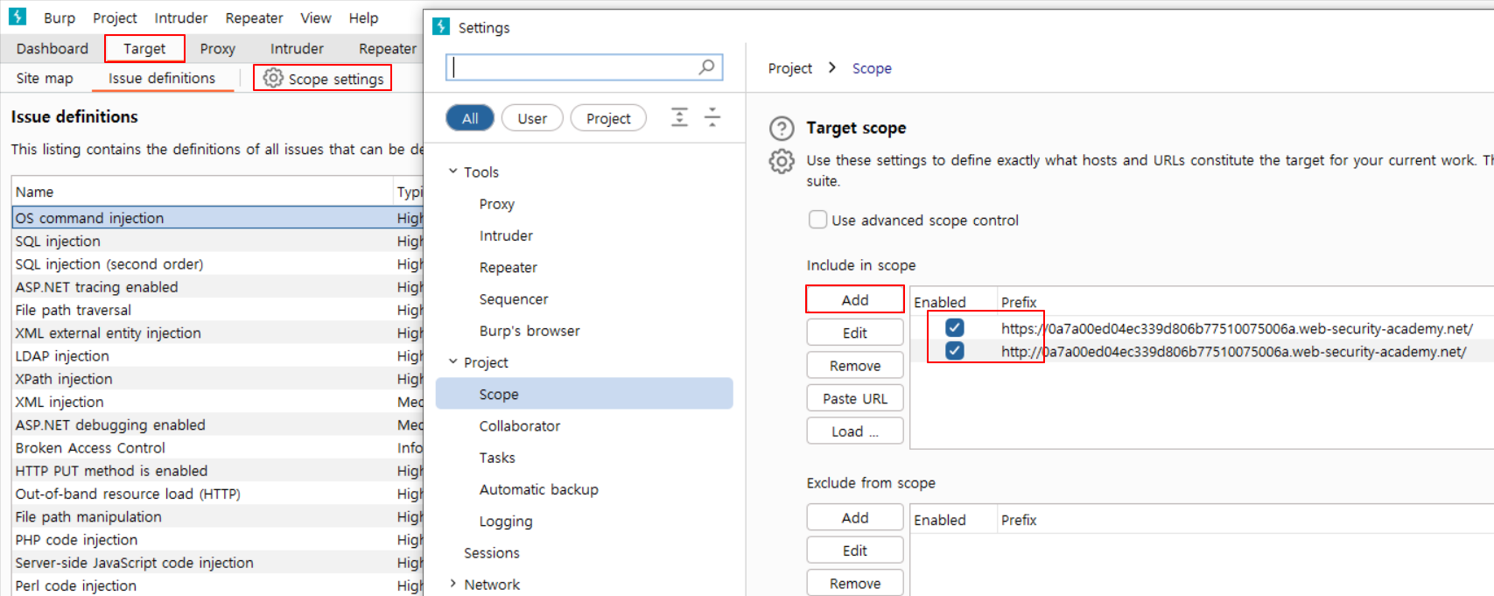This screenshot has height=596, width=1494.
Task: Click the Prefix column header in Include table
Action: pos(1245,302)
